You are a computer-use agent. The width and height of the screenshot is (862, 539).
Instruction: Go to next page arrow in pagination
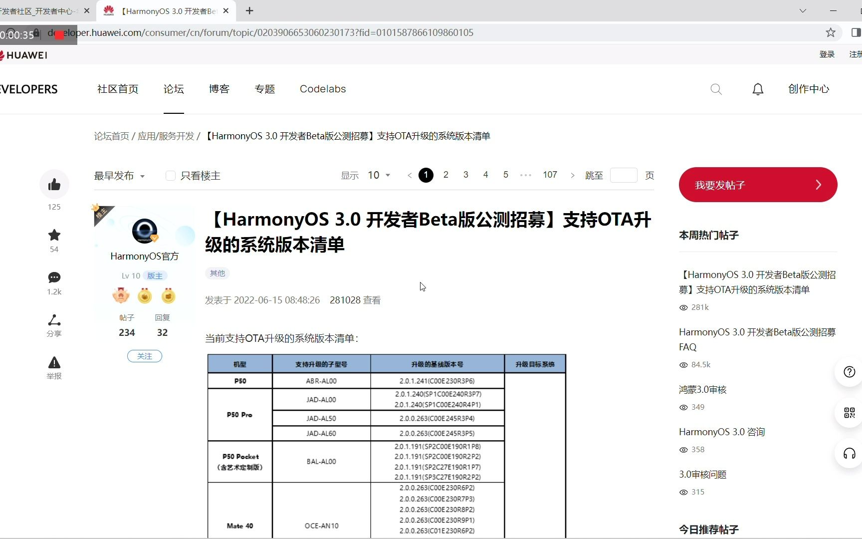click(x=572, y=175)
